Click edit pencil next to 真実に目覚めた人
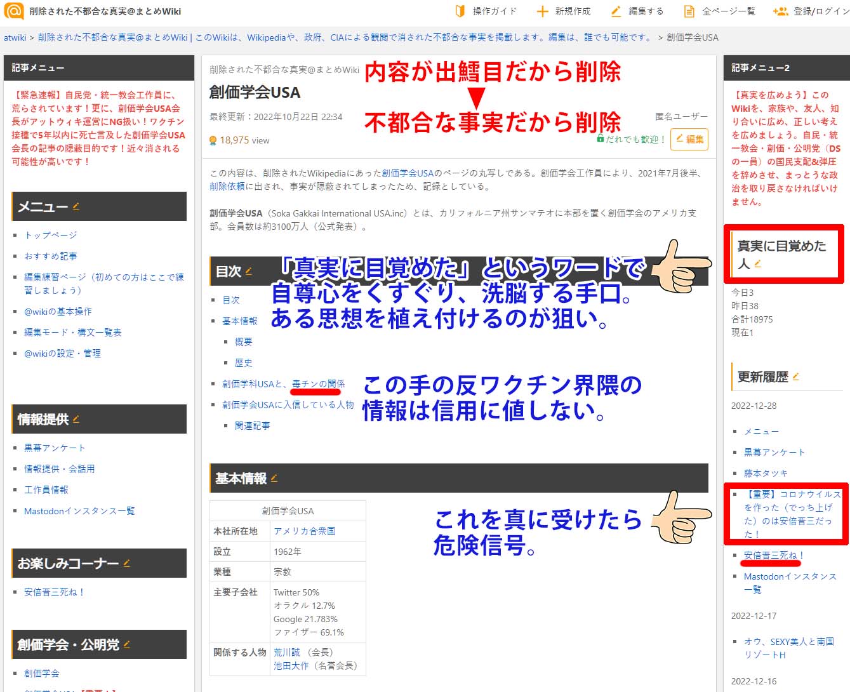 pyautogui.click(x=758, y=263)
